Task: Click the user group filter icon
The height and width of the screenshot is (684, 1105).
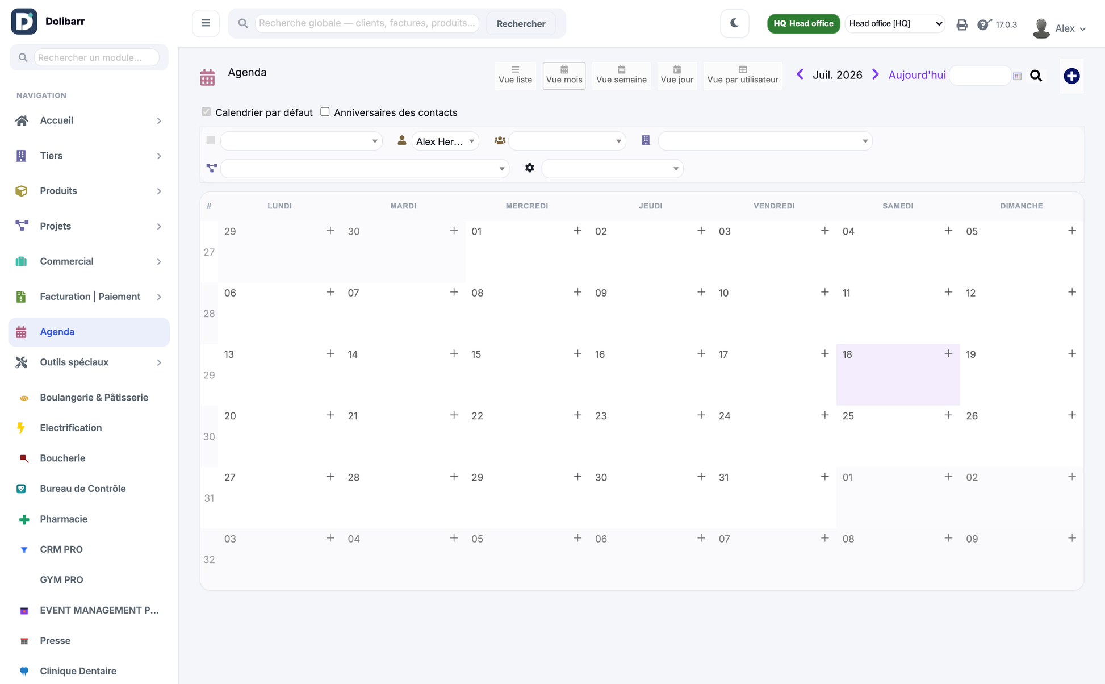Action: [500, 140]
